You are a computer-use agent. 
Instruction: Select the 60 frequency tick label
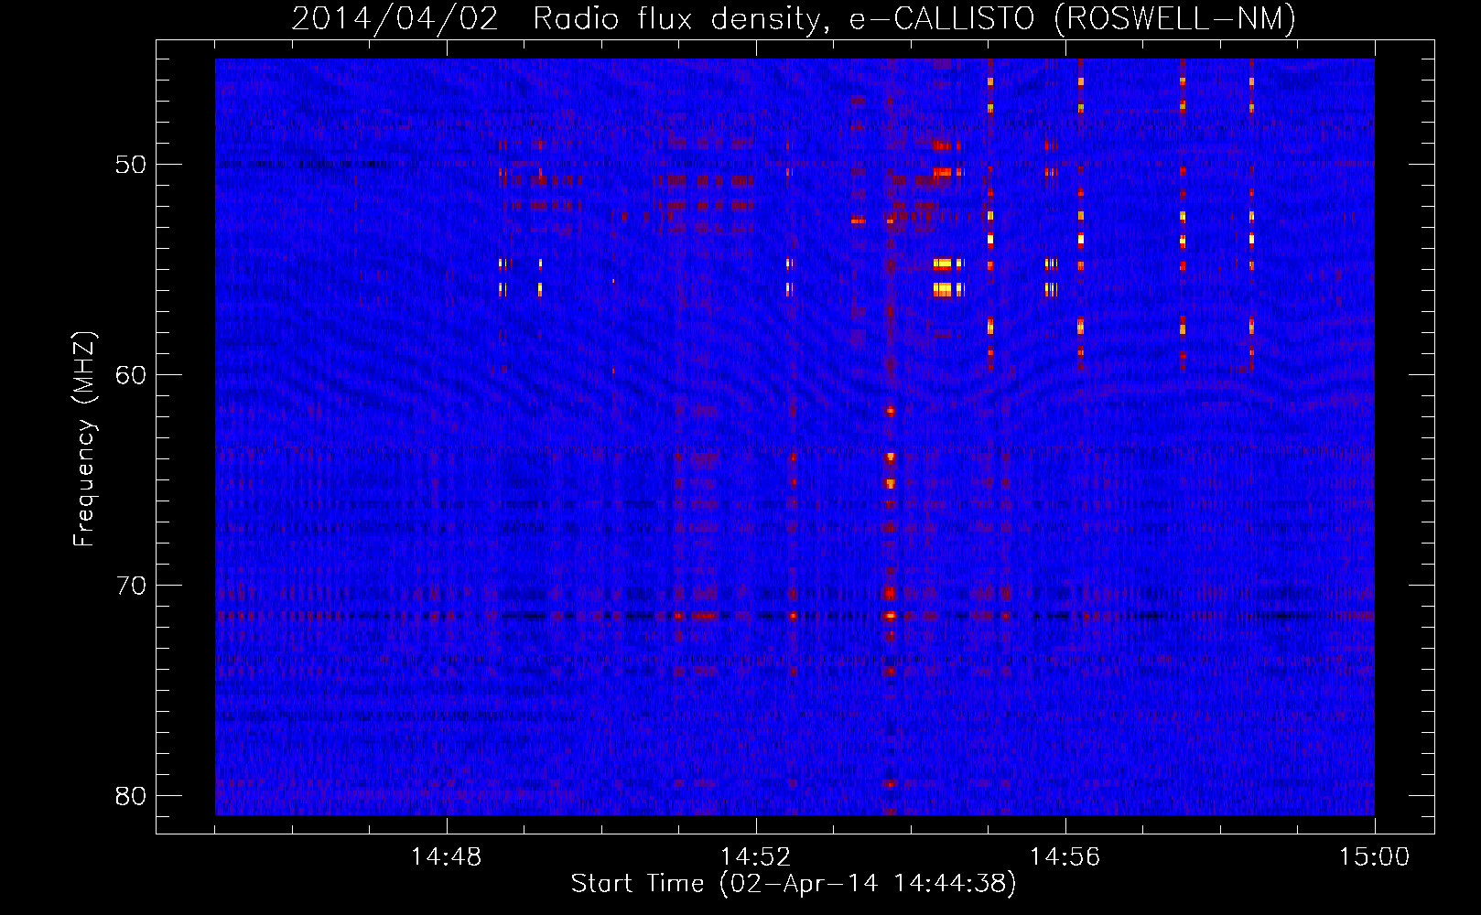131,375
